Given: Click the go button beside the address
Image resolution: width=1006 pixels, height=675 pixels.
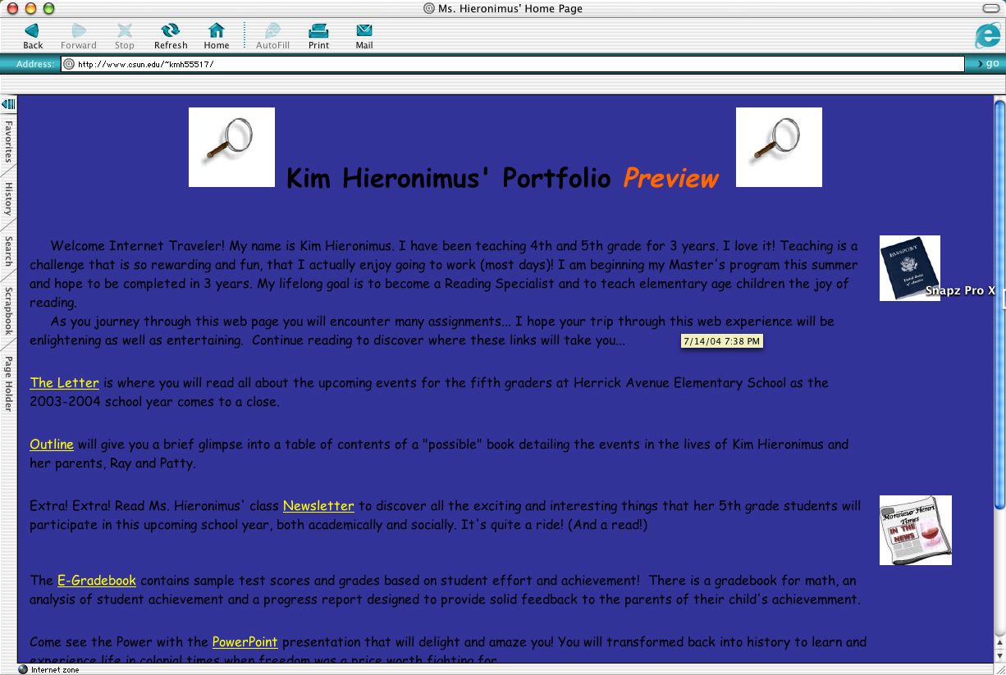Looking at the screenshot, I should tap(987, 64).
